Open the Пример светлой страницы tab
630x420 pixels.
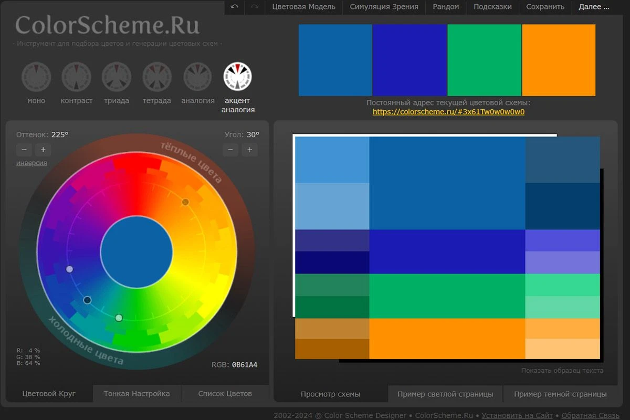pyautogui.click(x=445, y=394)
